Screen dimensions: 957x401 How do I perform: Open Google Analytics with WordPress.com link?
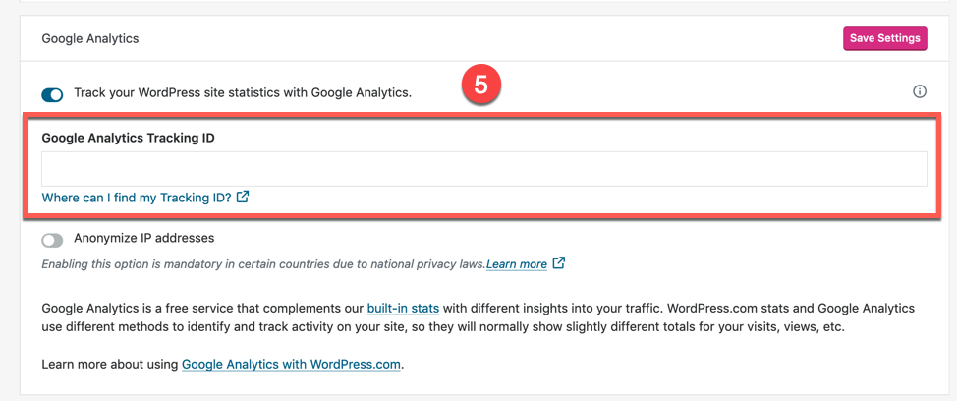292,364
